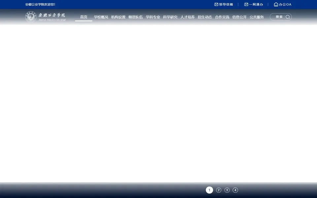Open the 招生动态 menu
This screenshot has width=317, height=198.
[205, 17]
